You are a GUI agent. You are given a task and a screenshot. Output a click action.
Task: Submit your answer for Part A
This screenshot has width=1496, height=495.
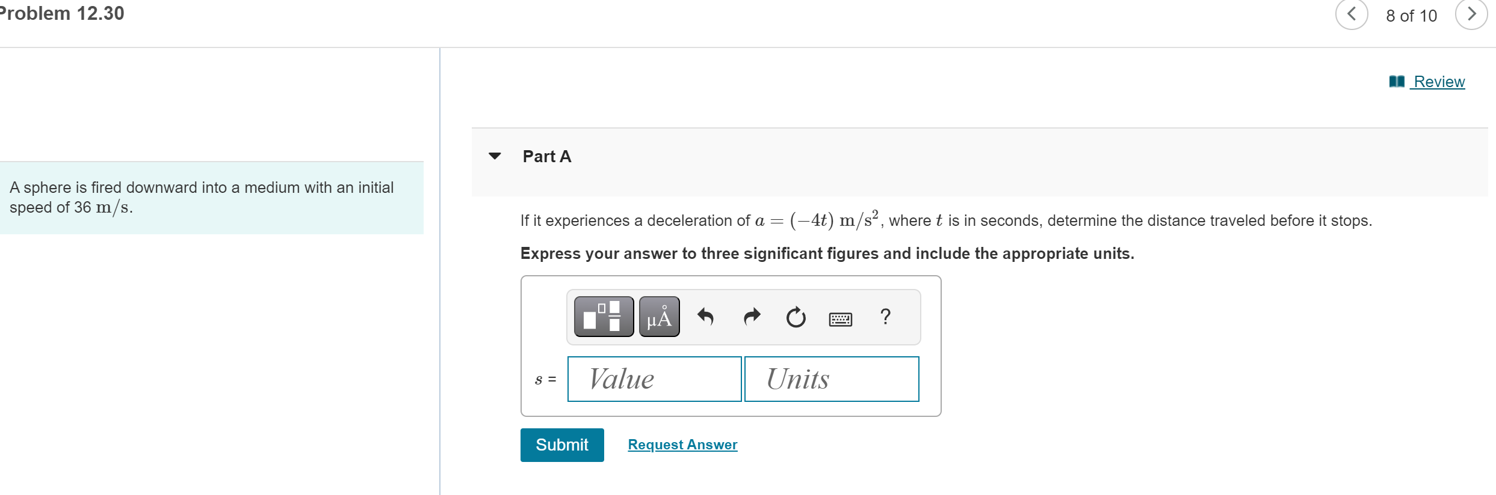pyautogui.click(x=561, y=445)
